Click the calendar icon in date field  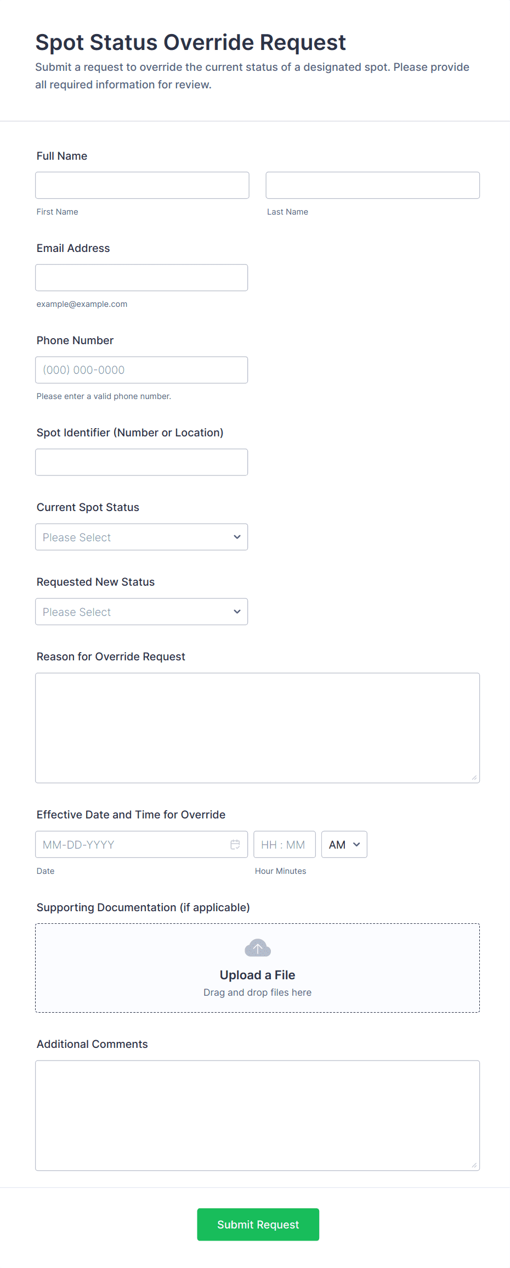(x=235, y=845)
